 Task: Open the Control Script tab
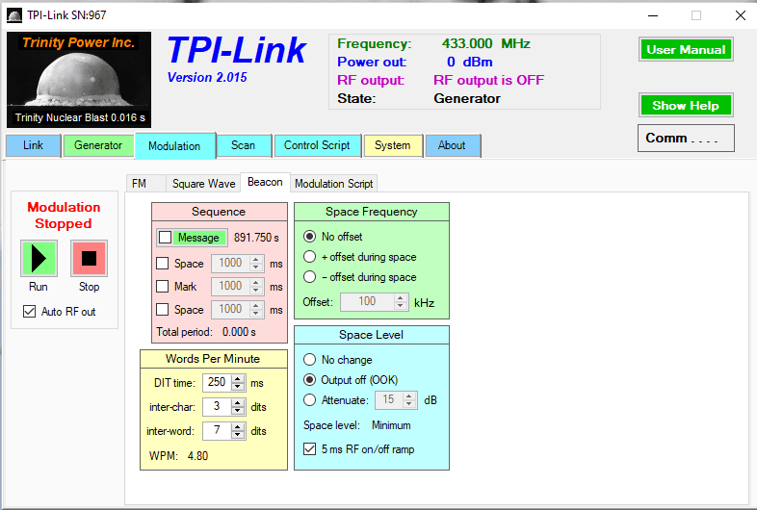point(317,145)
